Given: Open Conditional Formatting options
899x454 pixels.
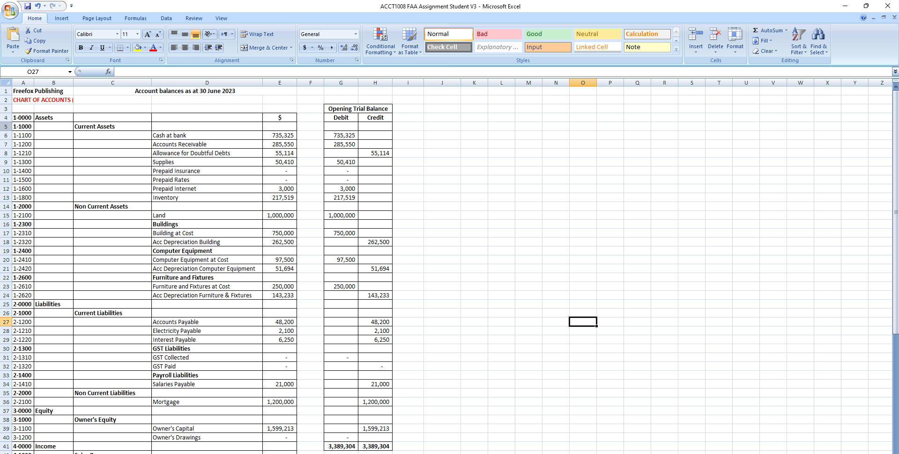Looking at the screenshot, I should tap(380, 41).
